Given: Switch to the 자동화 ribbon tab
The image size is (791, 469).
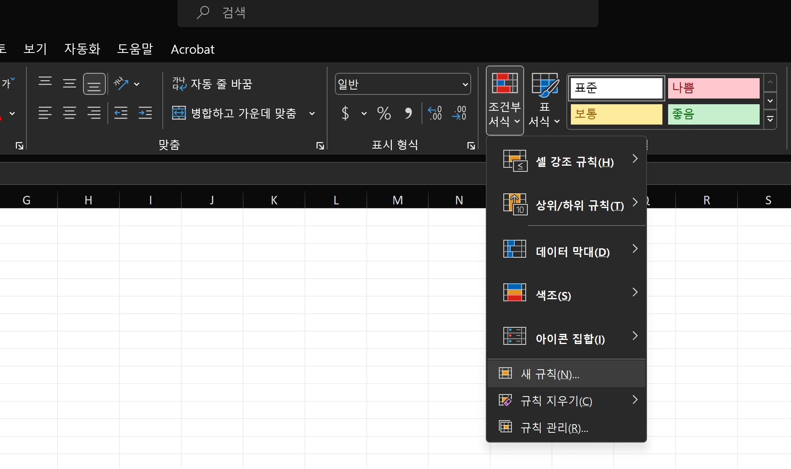Looking at the screenshot, I should click(x=82, y=49).
